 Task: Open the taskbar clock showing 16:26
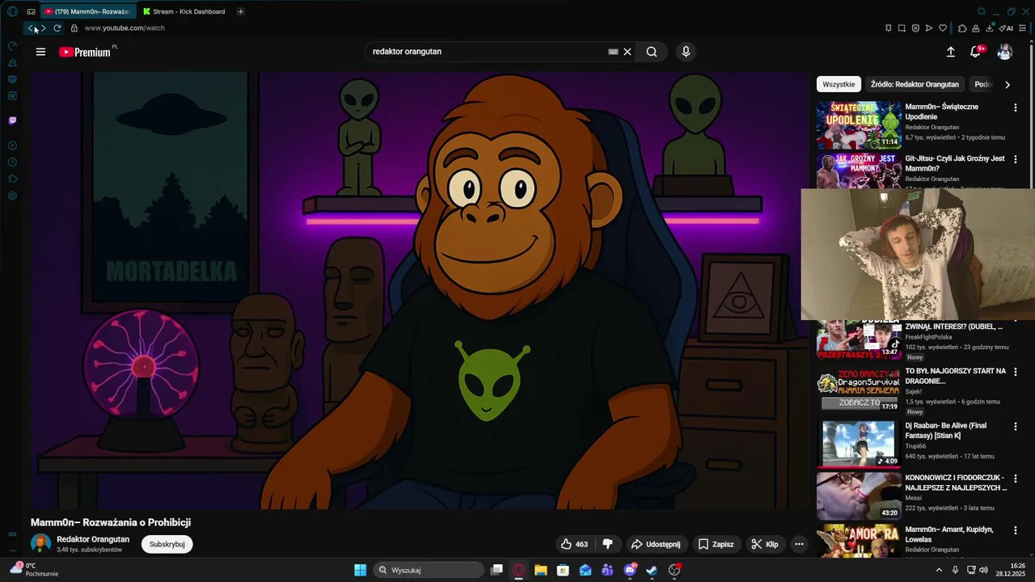click(1011, 570)
